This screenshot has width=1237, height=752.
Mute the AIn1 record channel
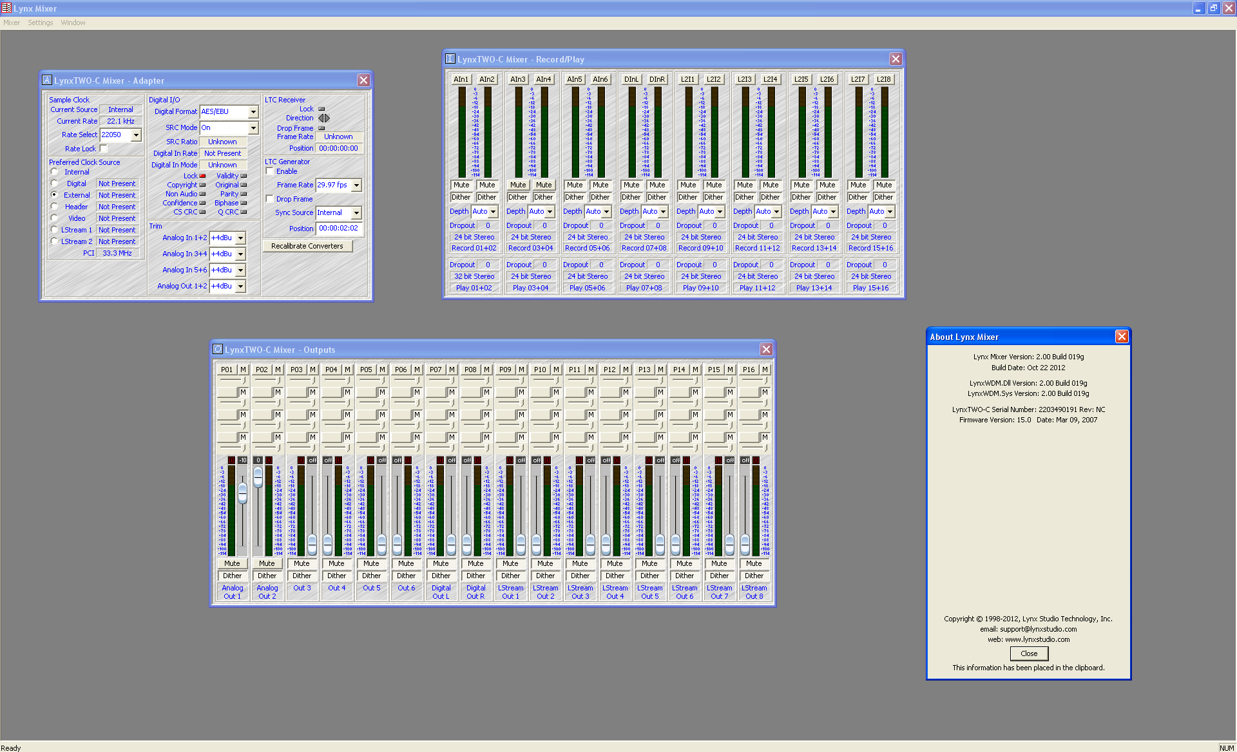click(x=461, y=185)
